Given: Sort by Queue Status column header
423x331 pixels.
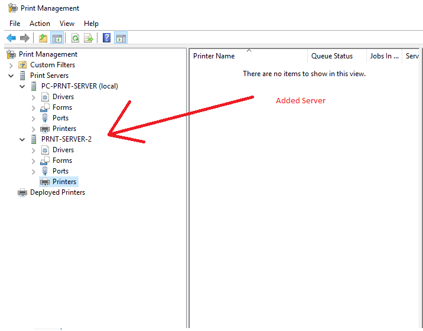Looking at the screenshot, I should point(337,56).
